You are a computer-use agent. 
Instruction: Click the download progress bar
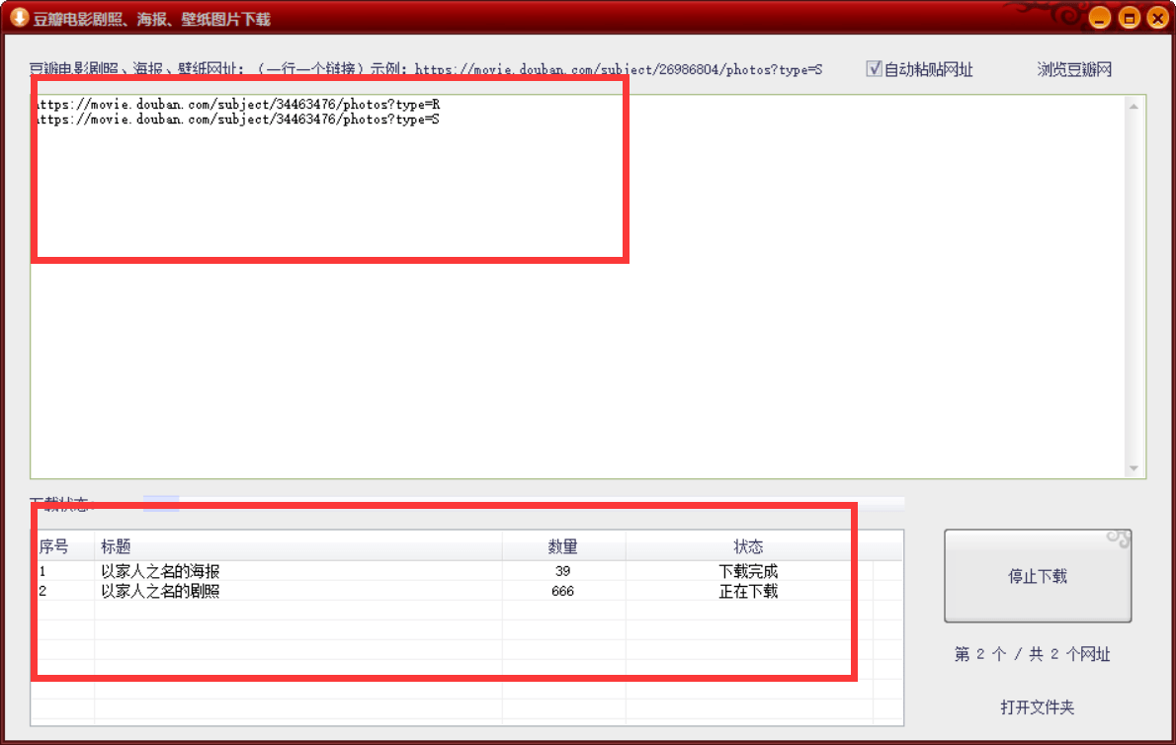(x=524, y=504)
